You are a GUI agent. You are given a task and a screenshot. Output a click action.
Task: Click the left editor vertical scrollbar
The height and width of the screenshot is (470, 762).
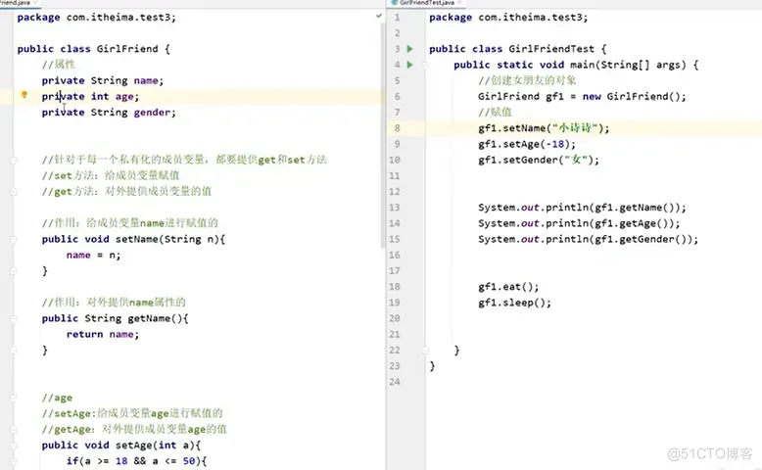[x=383, y=136]
